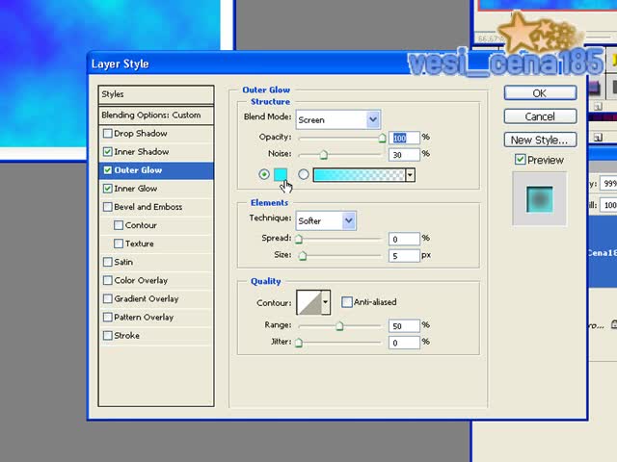617x462 pixels.
Task: Open the Contour curve picker thumbnail
Action: 308,302
